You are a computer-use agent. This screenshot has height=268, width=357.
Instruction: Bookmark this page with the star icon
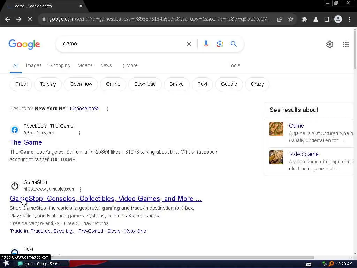[x=290, y=20]
